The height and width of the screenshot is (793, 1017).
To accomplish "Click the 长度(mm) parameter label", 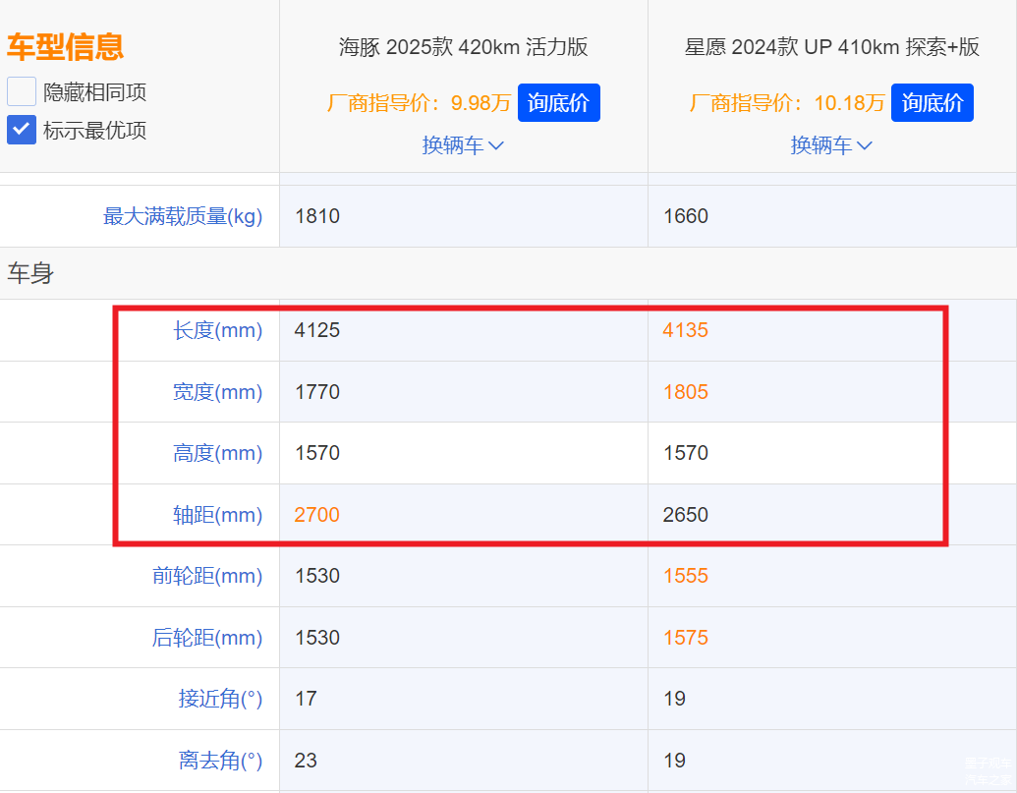I will coord(218,330).
